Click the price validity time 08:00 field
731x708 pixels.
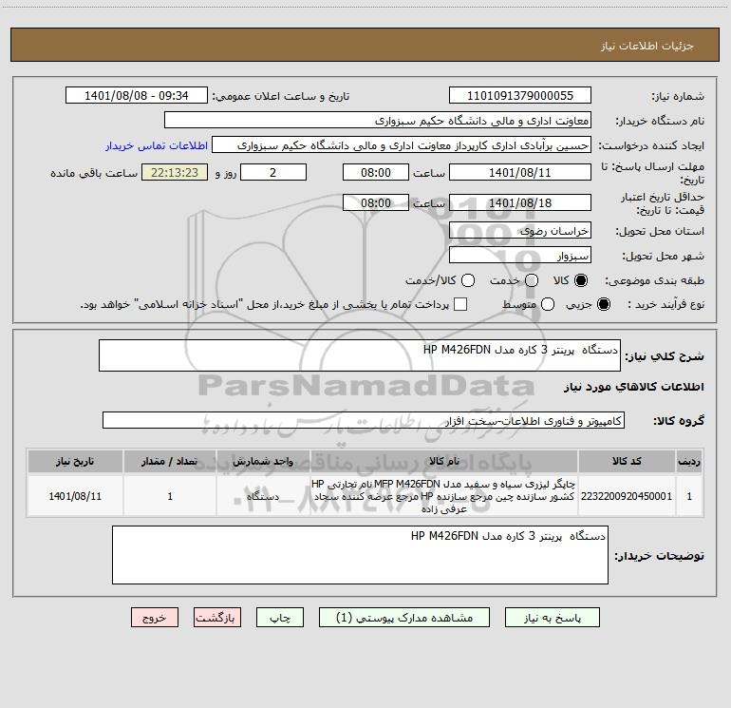[376, 202]
